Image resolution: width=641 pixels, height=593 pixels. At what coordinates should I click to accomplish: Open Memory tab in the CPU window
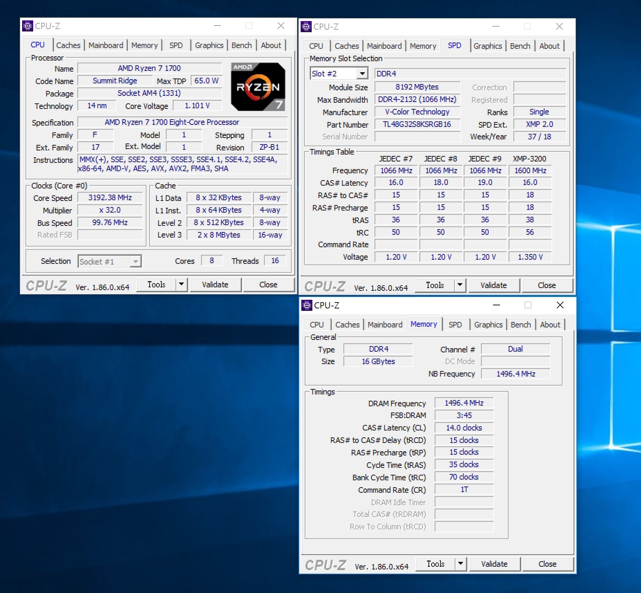pyautogui.click(x=144, y=45)
